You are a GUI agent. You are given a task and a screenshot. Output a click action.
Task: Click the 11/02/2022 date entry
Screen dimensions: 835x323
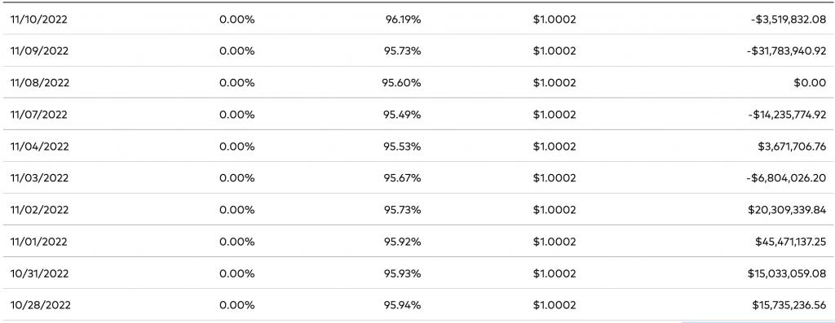[x=39, y=210]
